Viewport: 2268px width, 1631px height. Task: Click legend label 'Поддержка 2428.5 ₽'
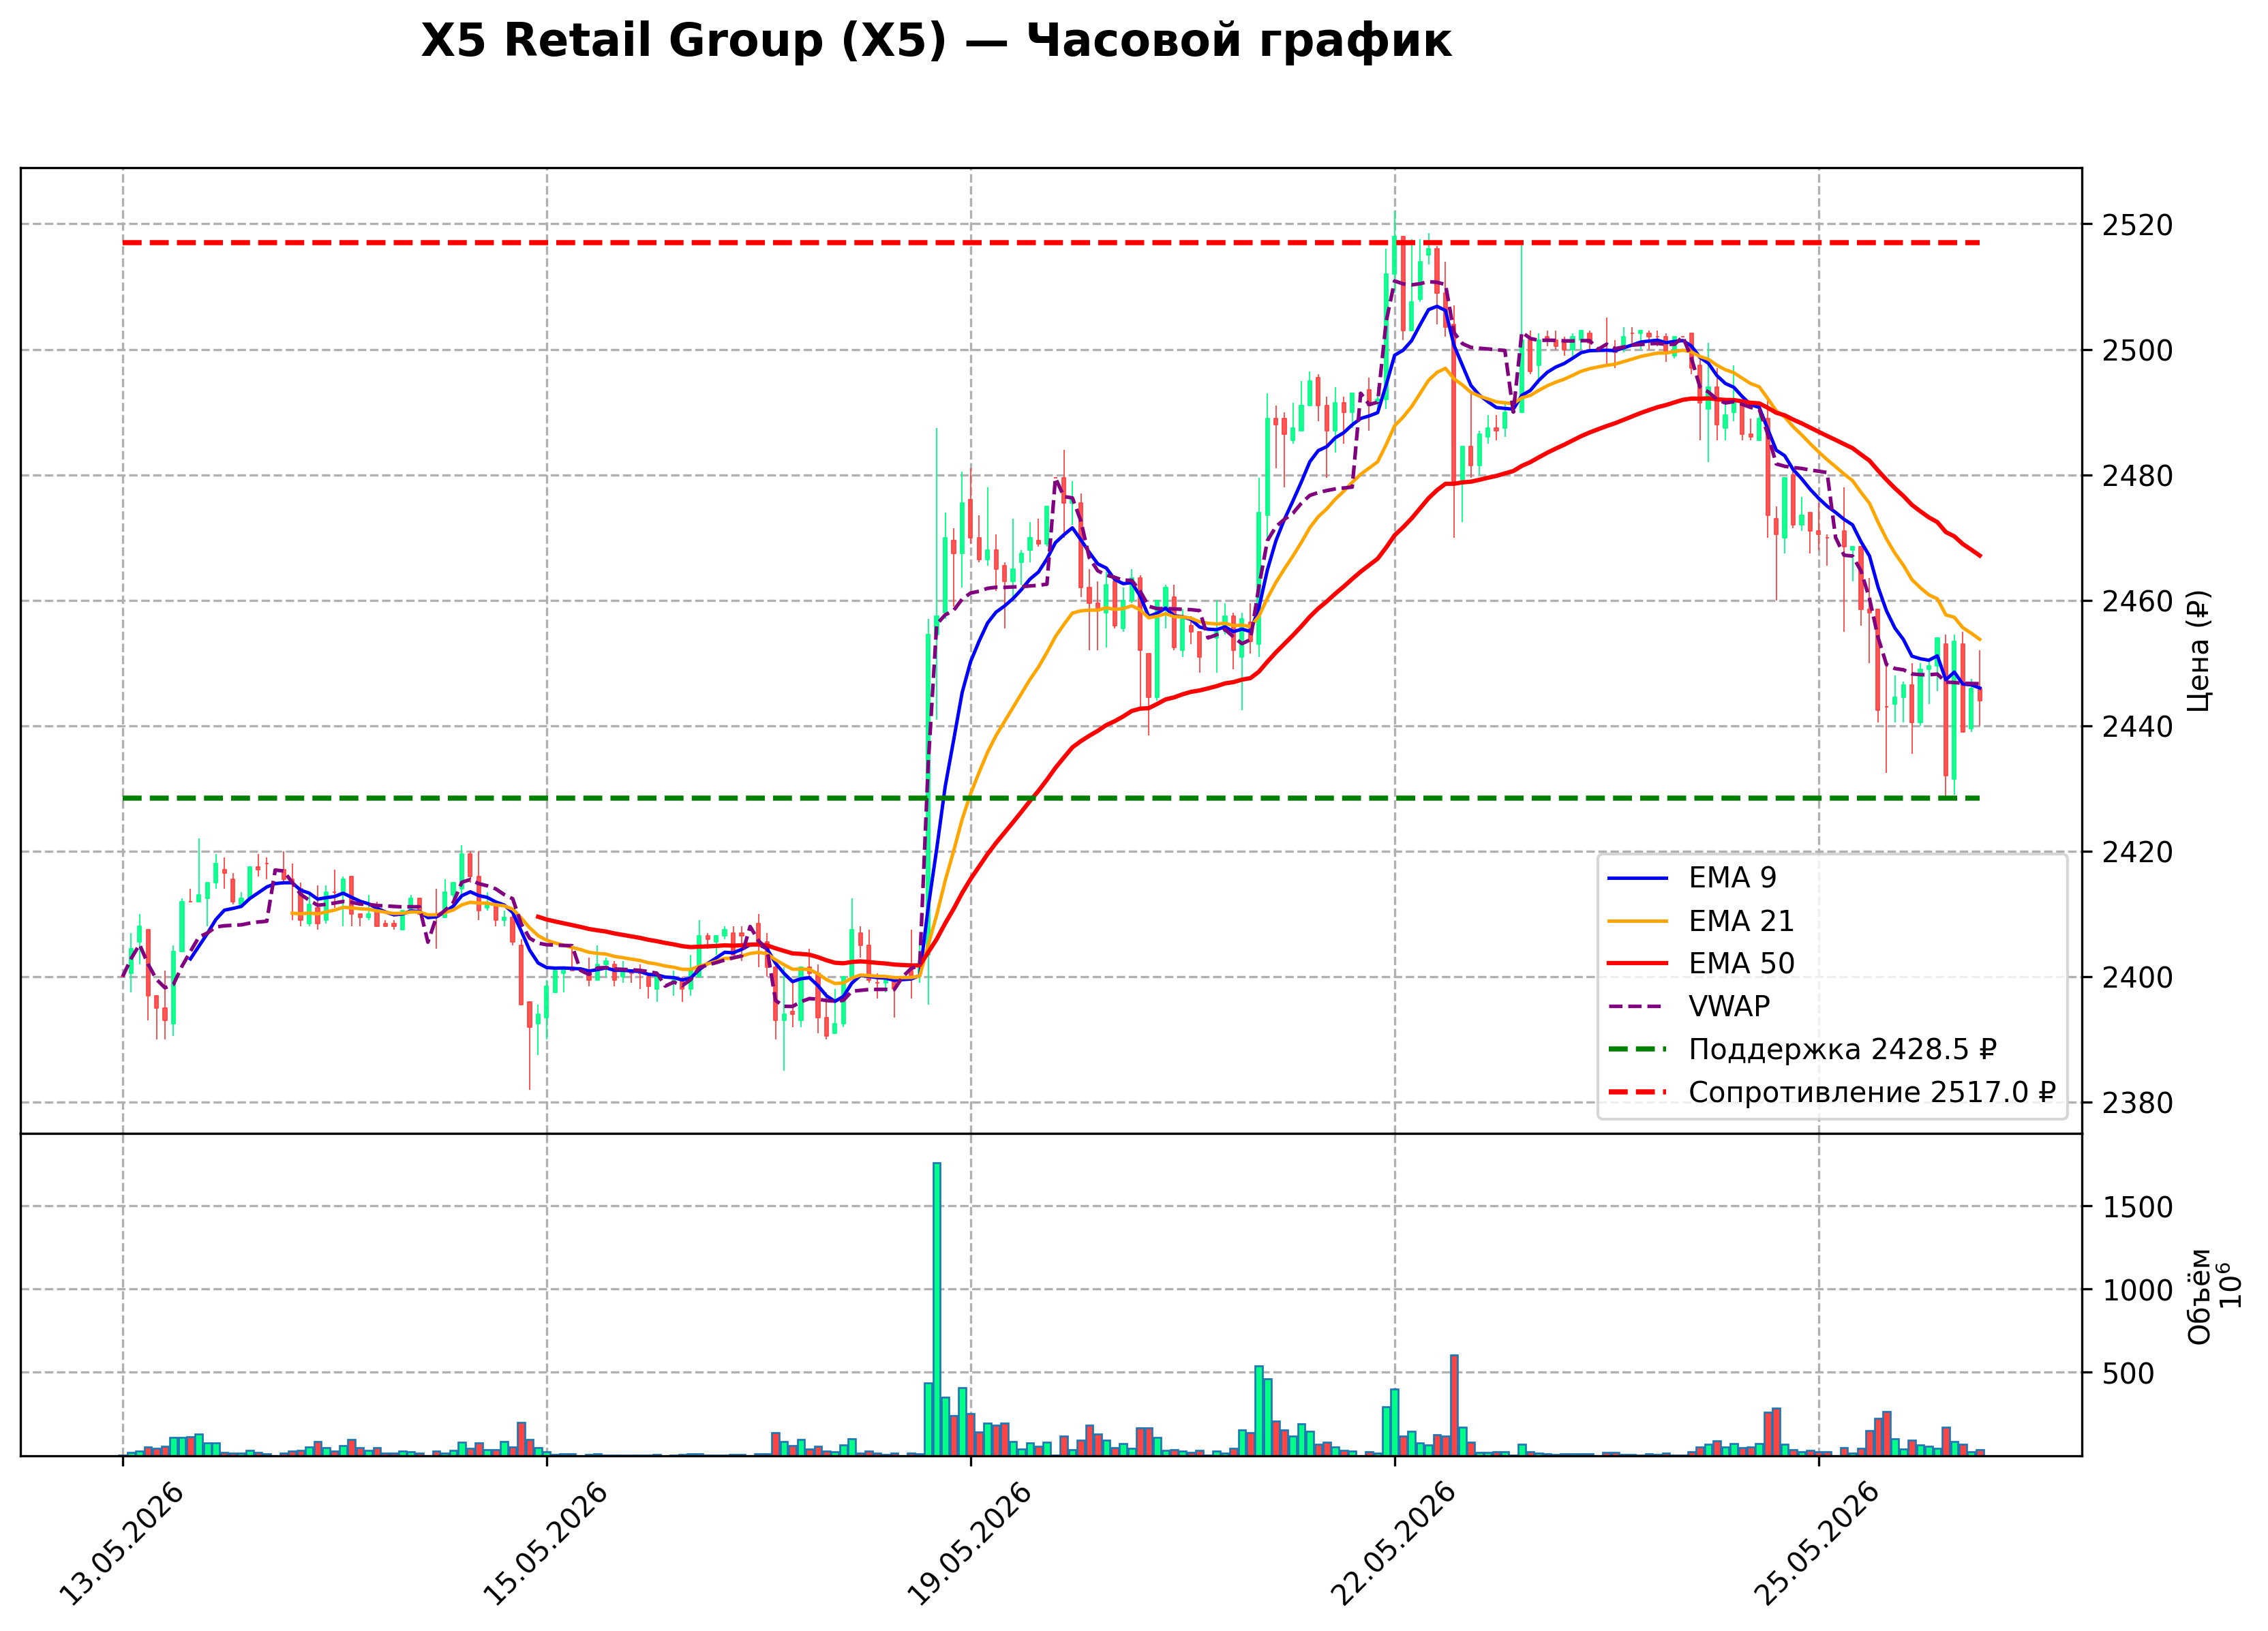tap(1842, 1049)
